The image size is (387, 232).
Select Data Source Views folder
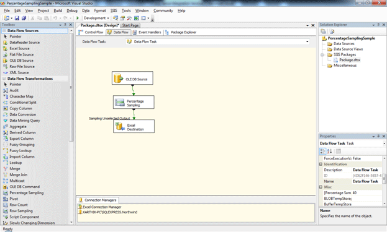(348, 49)
